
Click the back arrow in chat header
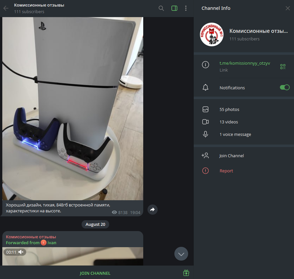6,8
